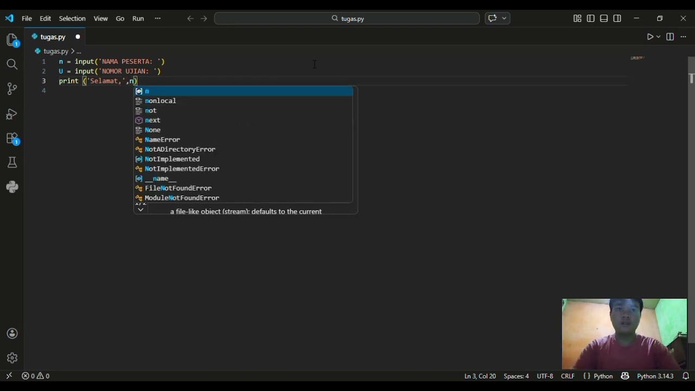Choose the 'n' suggestion
The height and width of the screenshot is (391, 695).
tap(243, 91)
